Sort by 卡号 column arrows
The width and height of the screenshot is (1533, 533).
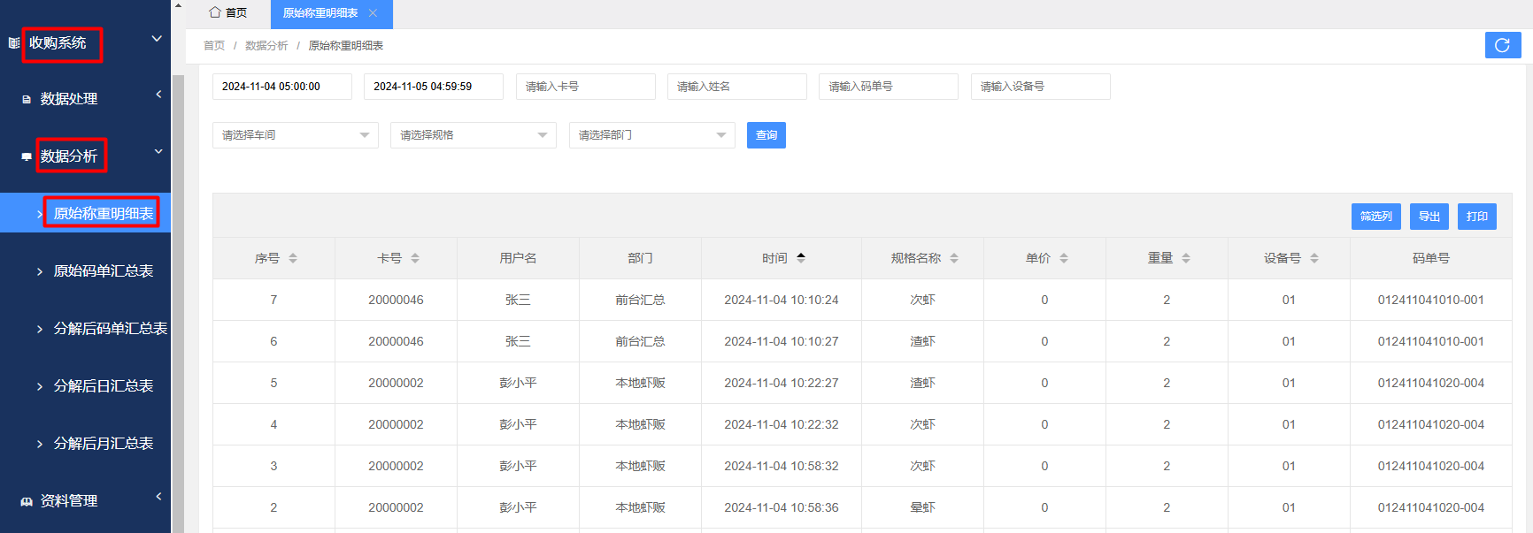pos(415,258)
